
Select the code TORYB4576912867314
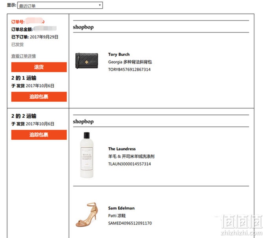(x=129, y=69)
